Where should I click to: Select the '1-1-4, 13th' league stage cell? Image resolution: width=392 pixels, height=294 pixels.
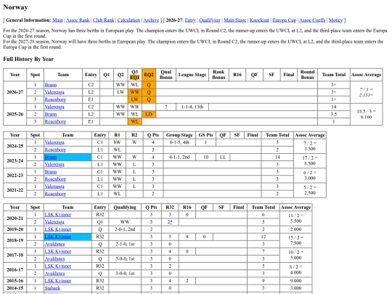(192, 107)
